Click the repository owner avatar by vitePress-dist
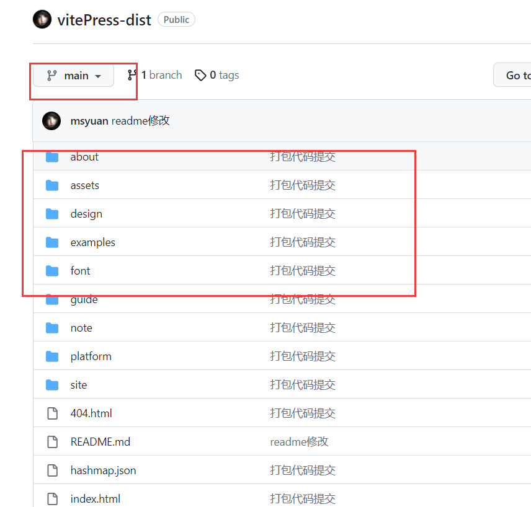 tap(42, 19)
